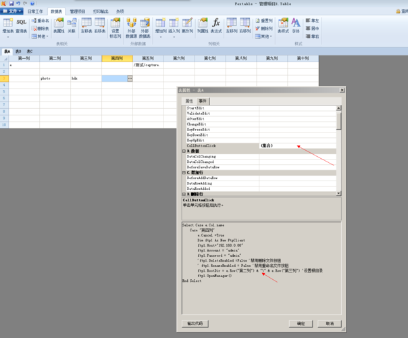
Task: Click the 确定 (OK) button
Action: [301, 324]
